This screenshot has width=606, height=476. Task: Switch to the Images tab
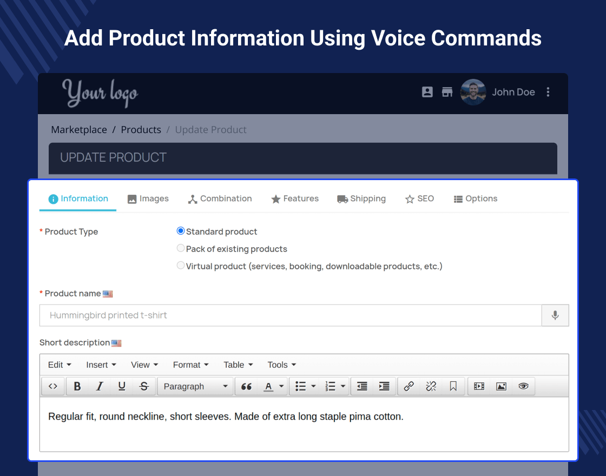pyautogui.click(x=148, y=199)
